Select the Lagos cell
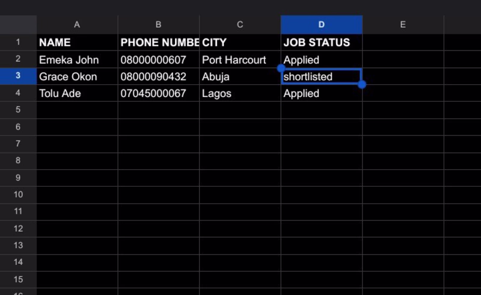Viewport: 481px width, 295px height. pyautogui.click(x=240, y=93)
